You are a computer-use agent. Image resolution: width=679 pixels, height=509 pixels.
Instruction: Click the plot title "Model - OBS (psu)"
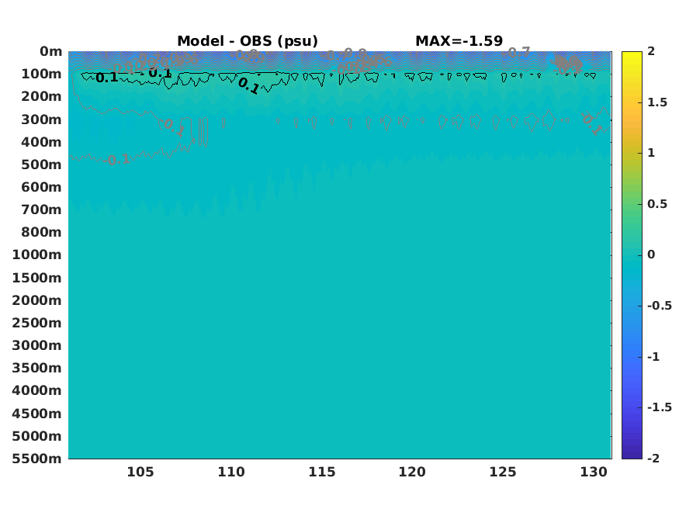pyautogui.click(x=248, y=41)
